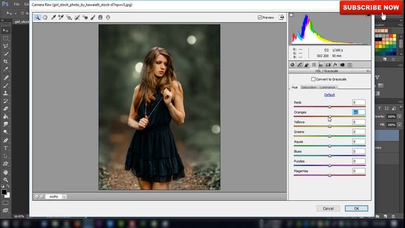Click the Magentas value input field
Image resolution: width=405 pixels, height=228 pixels.
359,171
